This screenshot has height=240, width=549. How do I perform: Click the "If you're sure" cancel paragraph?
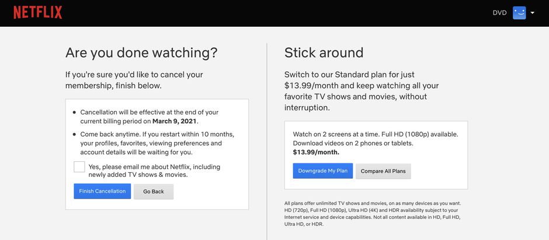tap(134, 80)
